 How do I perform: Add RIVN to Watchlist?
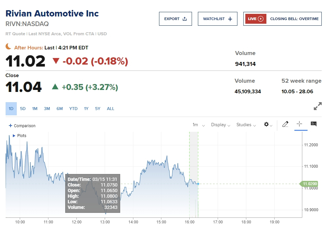coord(217,19)
